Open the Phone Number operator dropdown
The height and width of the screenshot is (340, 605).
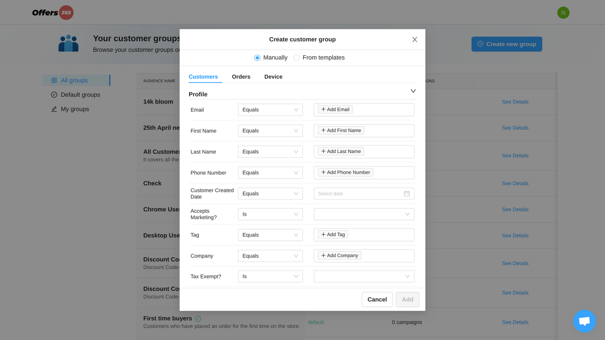click(270, 172)
